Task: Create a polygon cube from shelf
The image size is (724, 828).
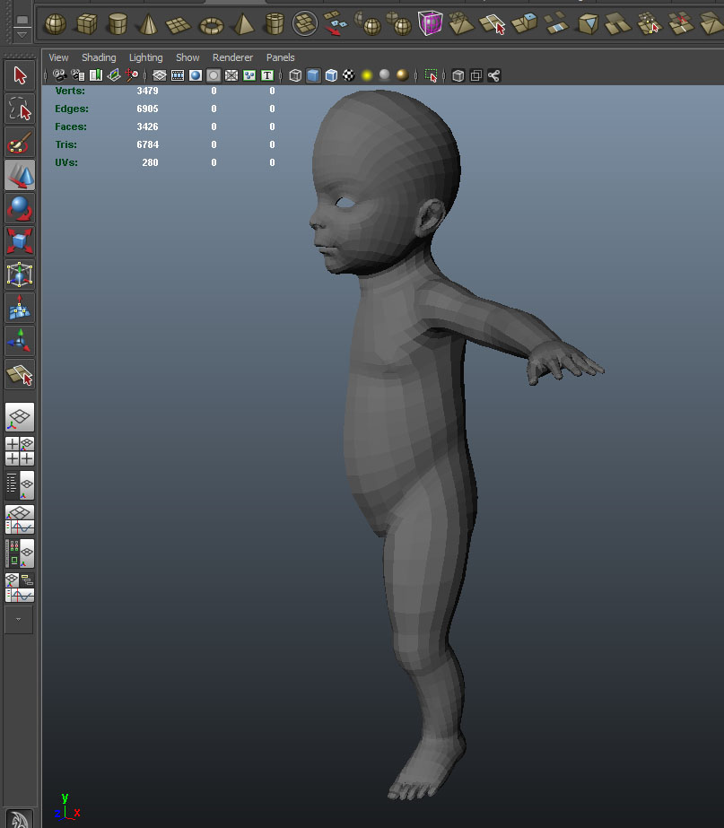Action: 87,23
